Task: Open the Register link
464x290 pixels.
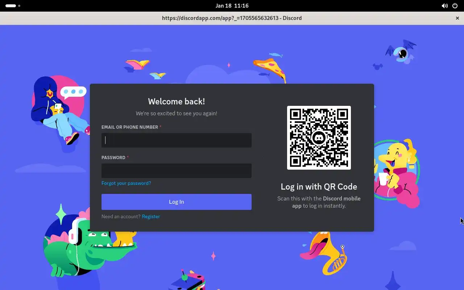Action: click(x=151, y=216)
